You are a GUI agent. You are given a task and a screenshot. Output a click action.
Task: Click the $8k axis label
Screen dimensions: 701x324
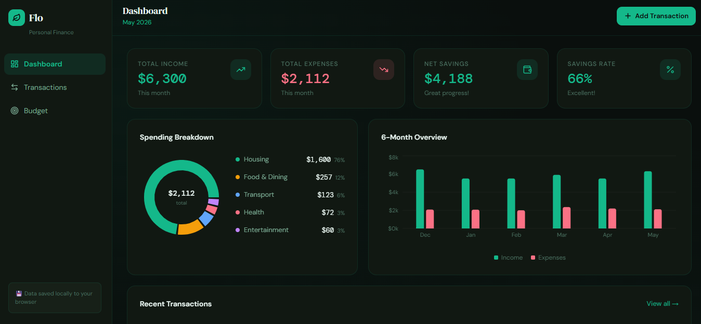click(393, 157)
